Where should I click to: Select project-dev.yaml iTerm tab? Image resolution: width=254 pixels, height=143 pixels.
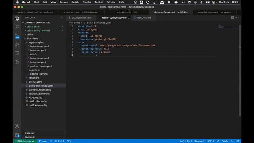pos(81,12)
